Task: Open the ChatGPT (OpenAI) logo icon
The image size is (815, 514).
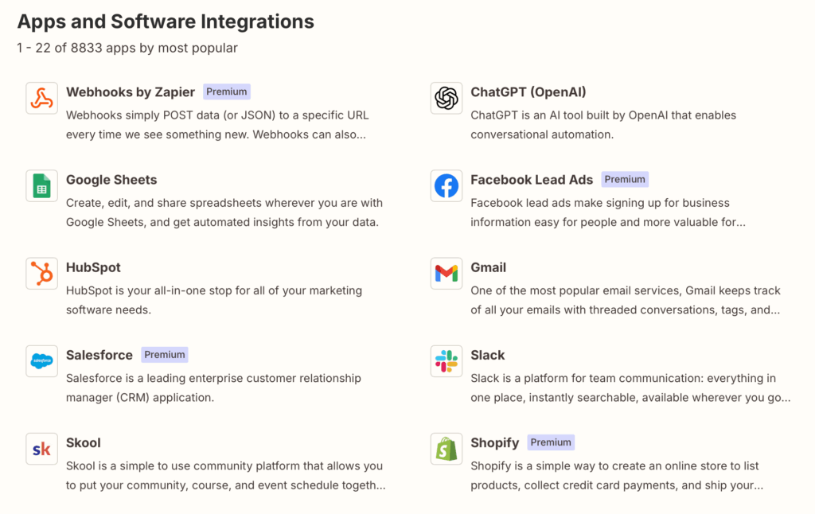Action: click(x=446, y=99)
